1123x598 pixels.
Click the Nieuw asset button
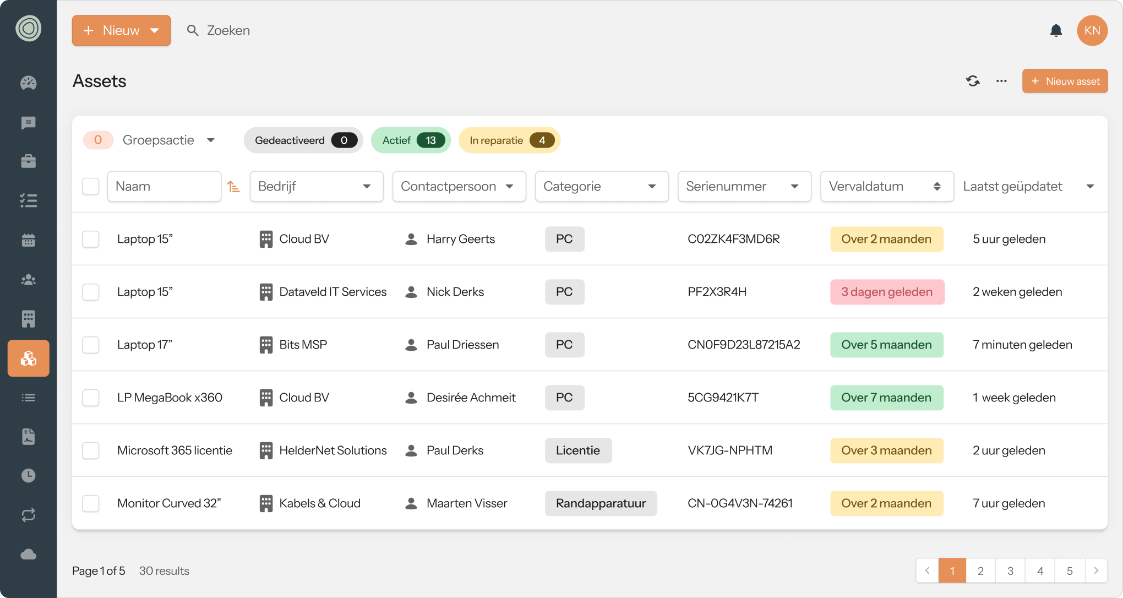[1065, 81]
